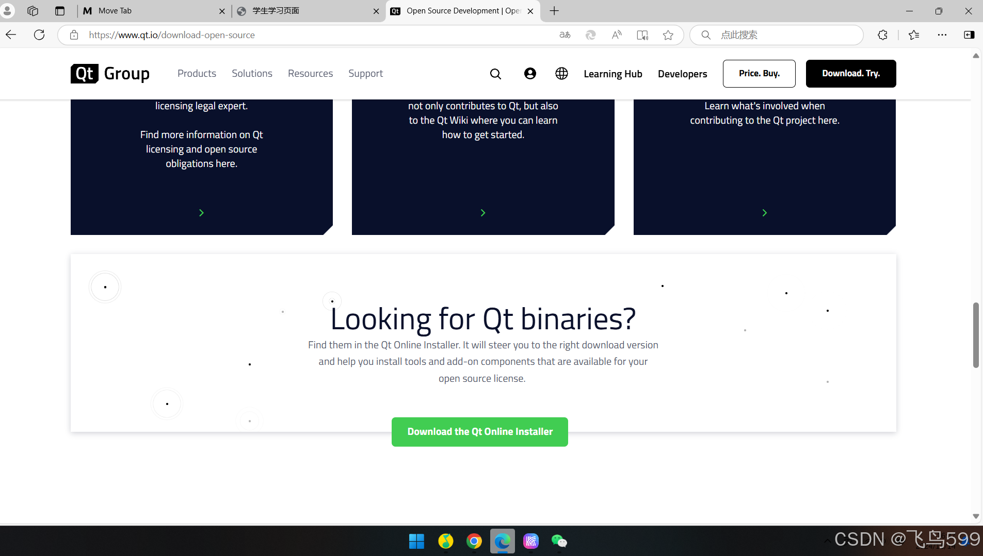Open the purple fingerprint app in taskbar

click(x=530, y=541)
